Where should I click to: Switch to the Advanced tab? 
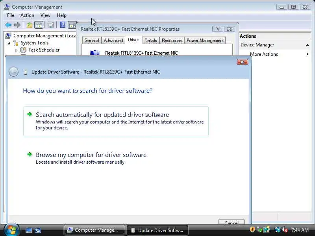[113, 41]
